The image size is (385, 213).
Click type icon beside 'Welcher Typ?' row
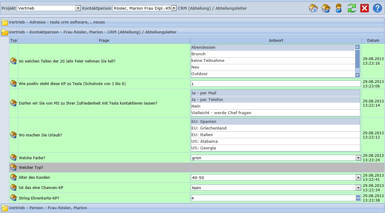(14, 167)
